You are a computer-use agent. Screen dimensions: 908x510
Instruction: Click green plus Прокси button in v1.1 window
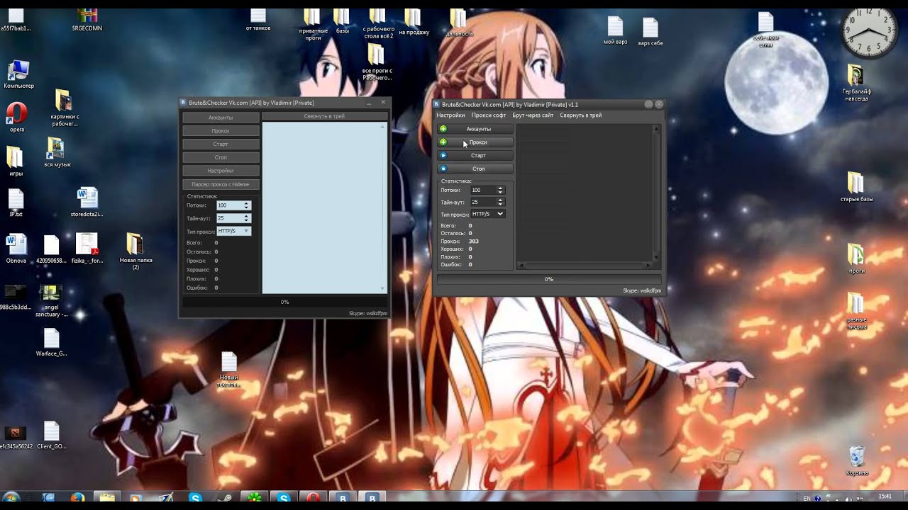pos(475,142)
